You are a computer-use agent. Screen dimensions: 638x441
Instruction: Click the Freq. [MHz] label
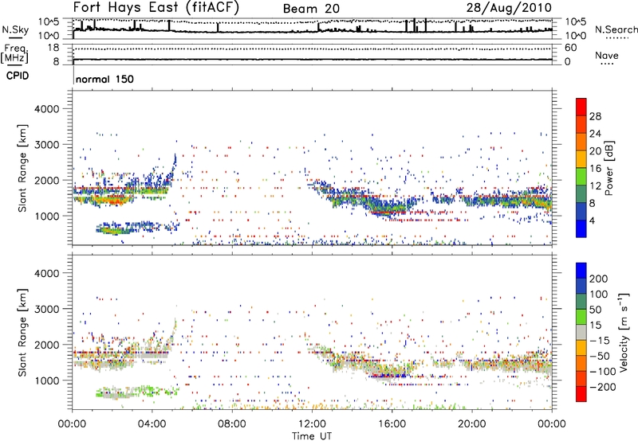14,53
